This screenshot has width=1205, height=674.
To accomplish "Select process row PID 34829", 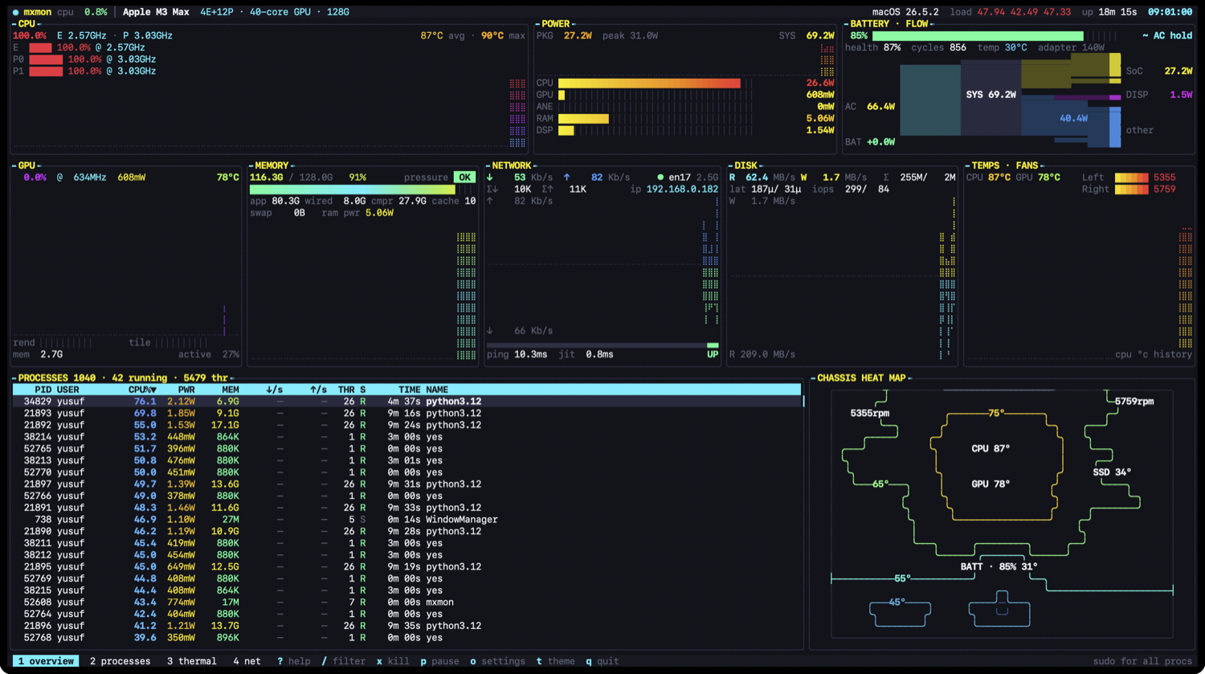I will (406, 401).
